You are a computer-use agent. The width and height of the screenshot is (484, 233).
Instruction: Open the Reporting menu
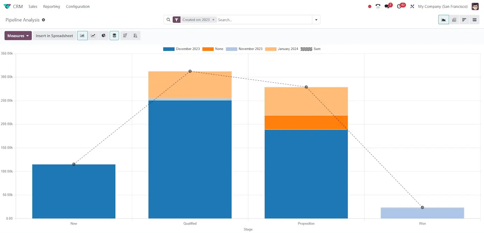point(51,6)
